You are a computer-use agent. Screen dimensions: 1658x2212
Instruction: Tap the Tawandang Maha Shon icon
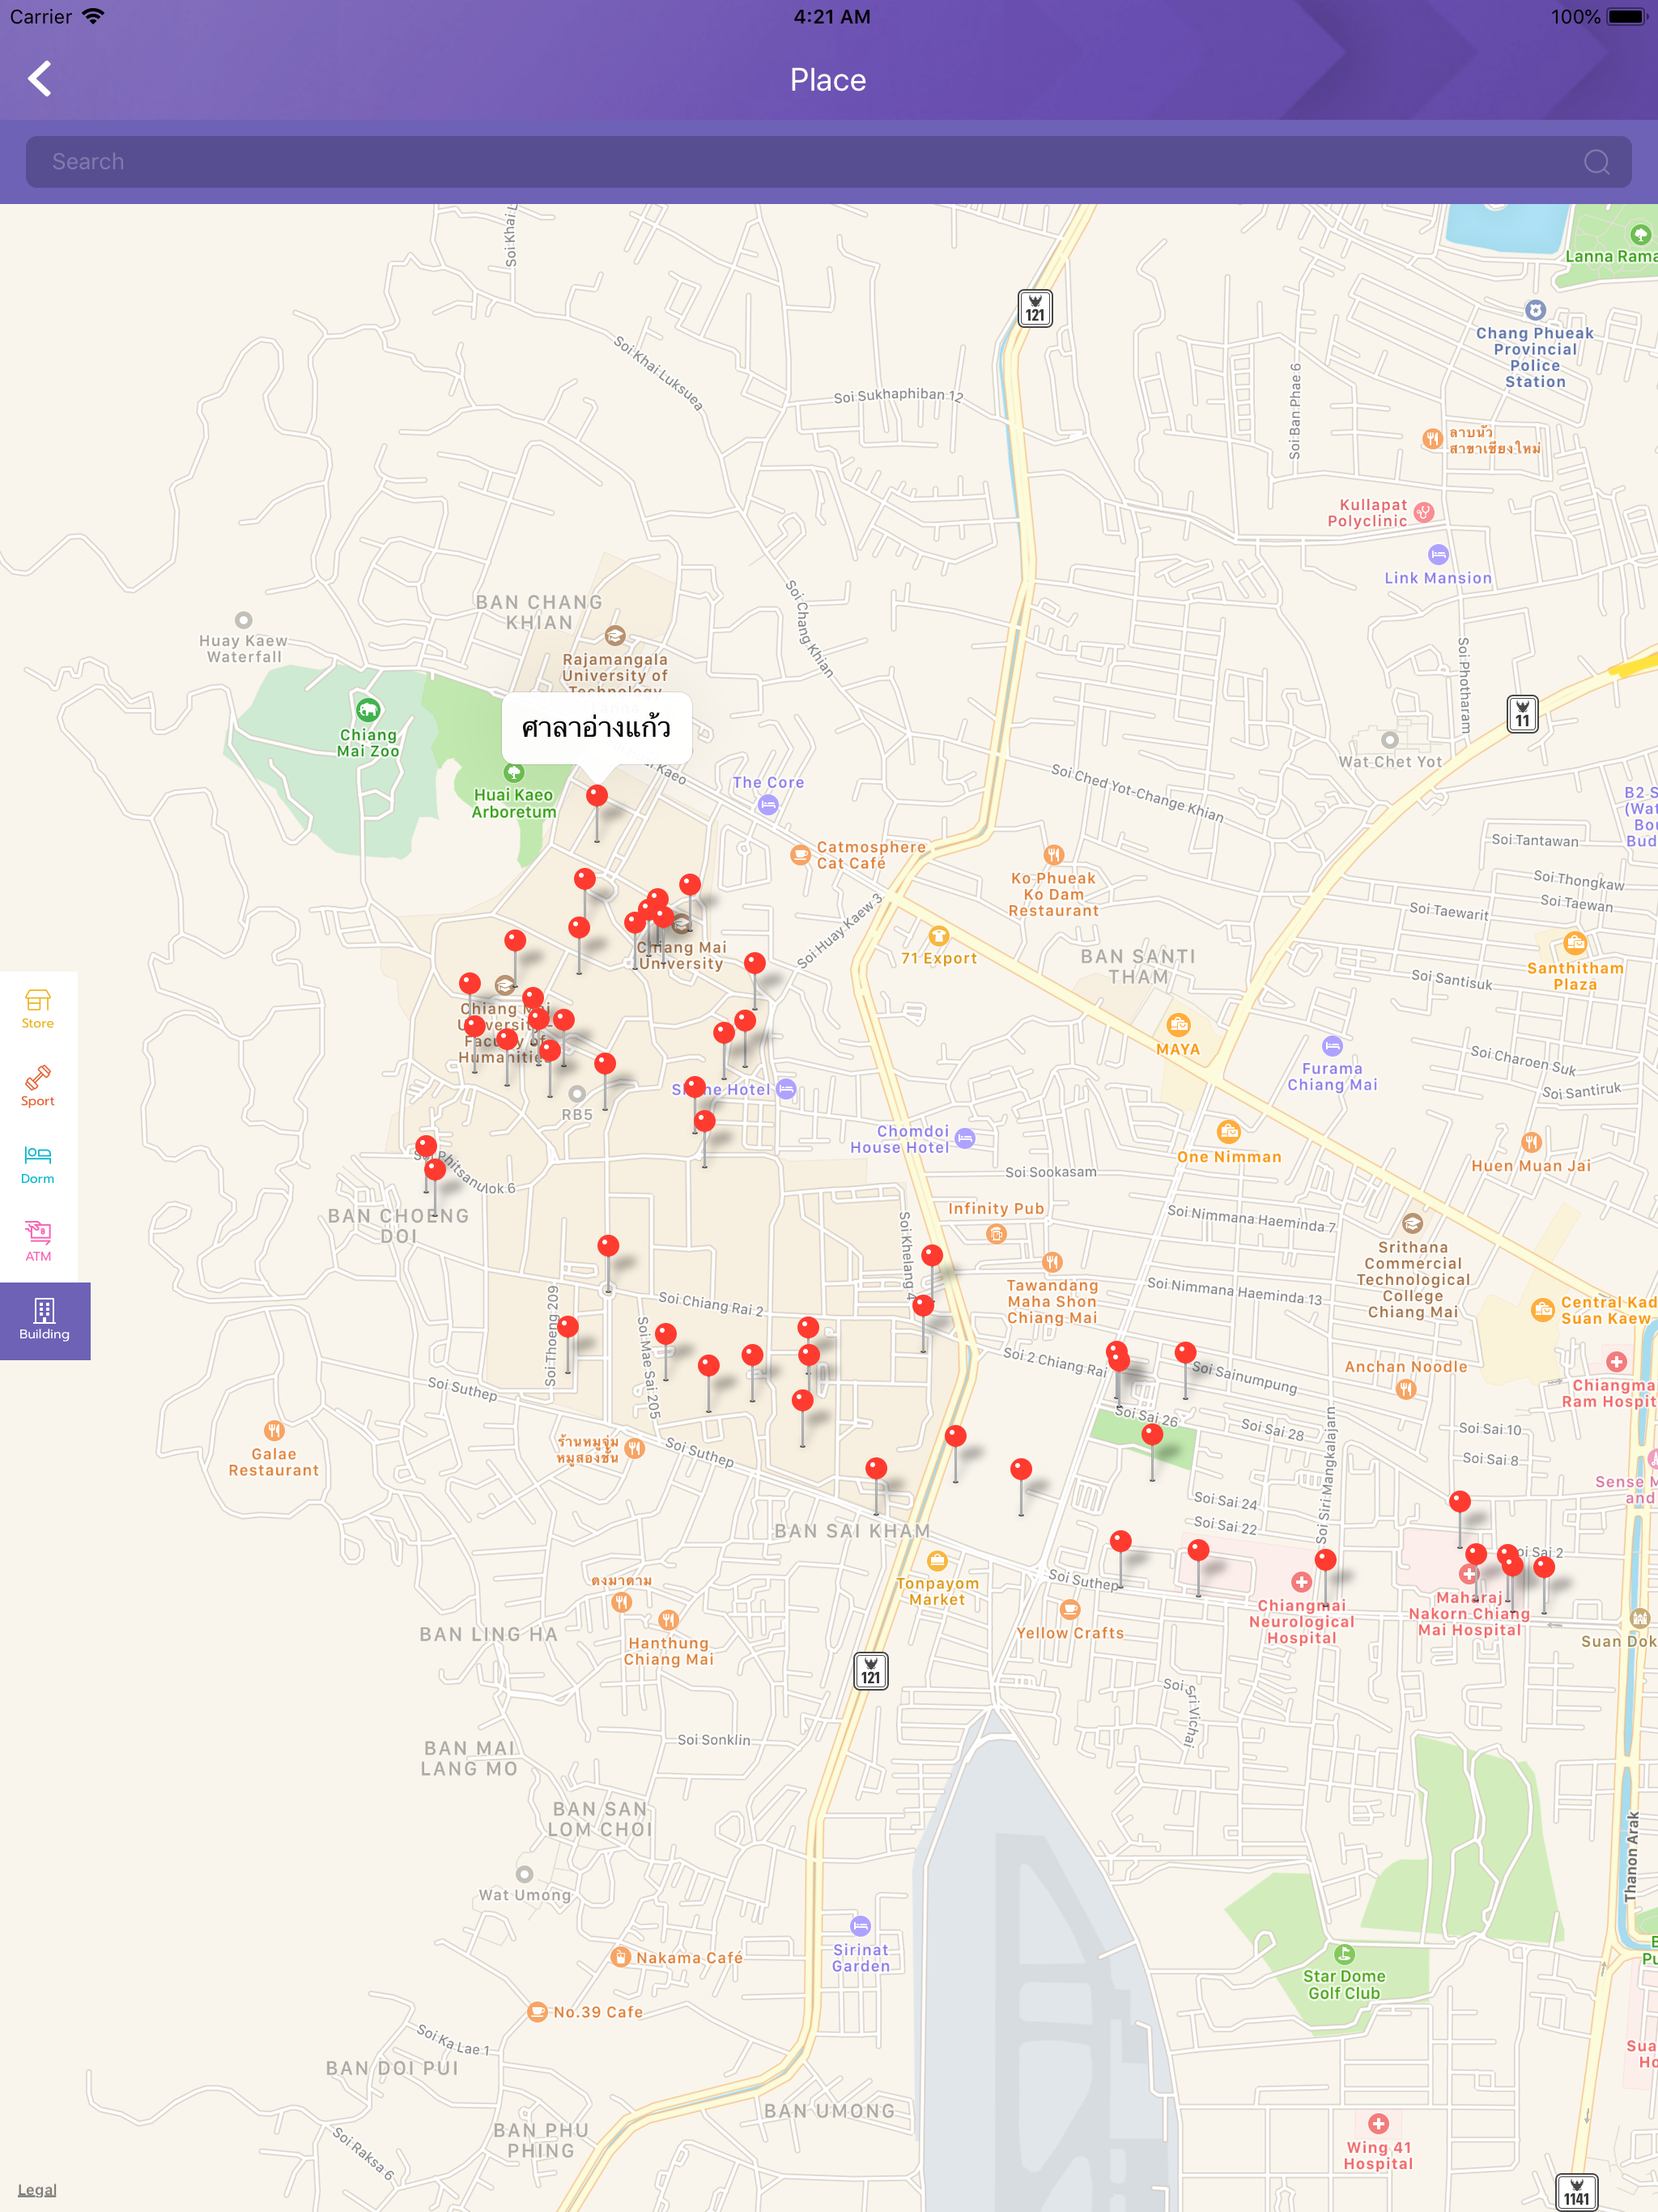(x=1052, y=1262)
